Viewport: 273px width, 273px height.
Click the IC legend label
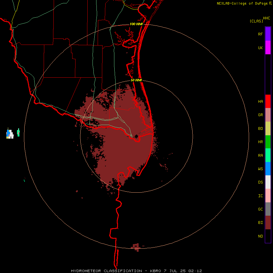click(x=260, y=196)
